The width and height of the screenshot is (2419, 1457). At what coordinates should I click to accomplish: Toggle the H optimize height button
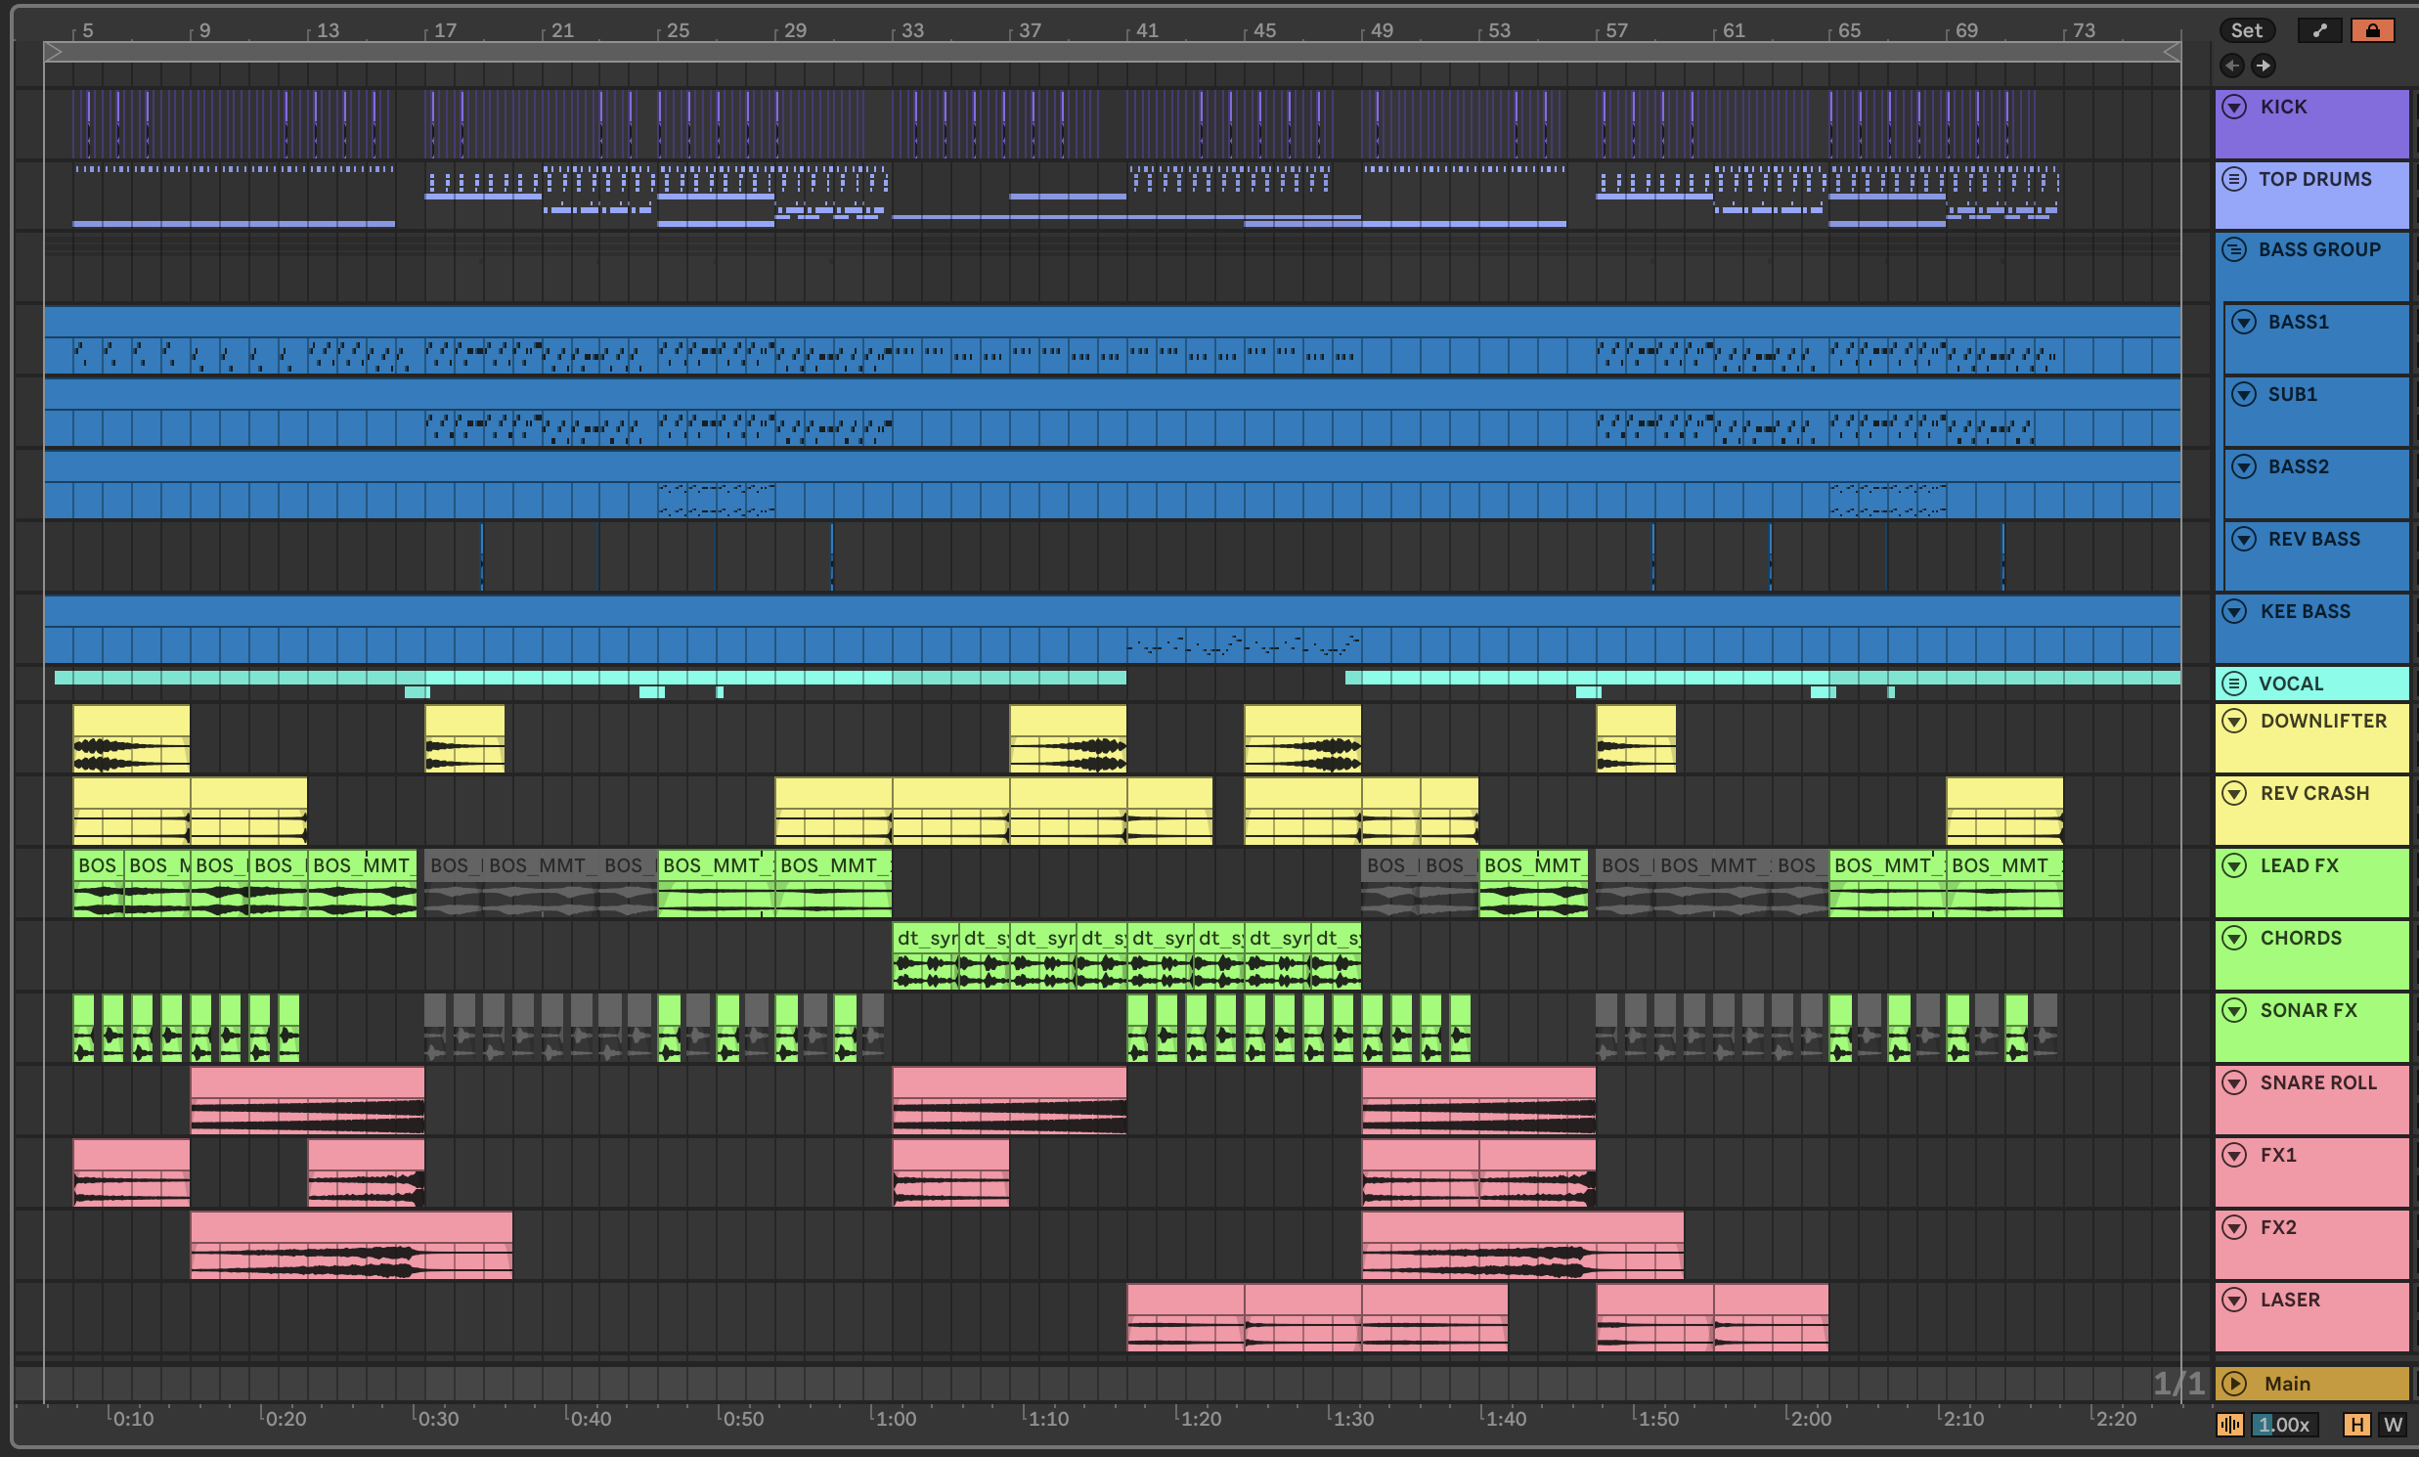(x=2356, y=1425)
